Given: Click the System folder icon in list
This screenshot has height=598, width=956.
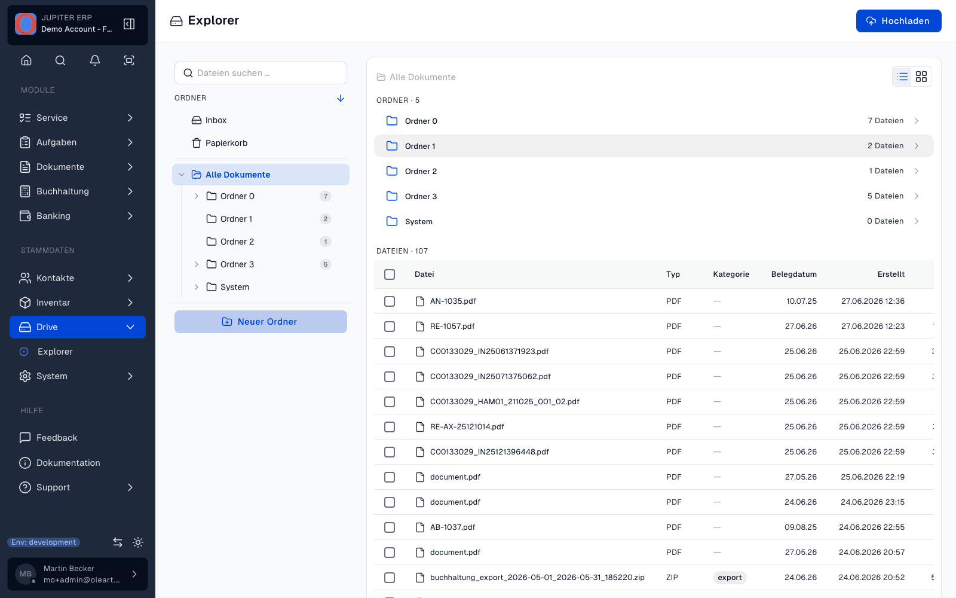Looking at the screenshot, I should click(392, 221).
